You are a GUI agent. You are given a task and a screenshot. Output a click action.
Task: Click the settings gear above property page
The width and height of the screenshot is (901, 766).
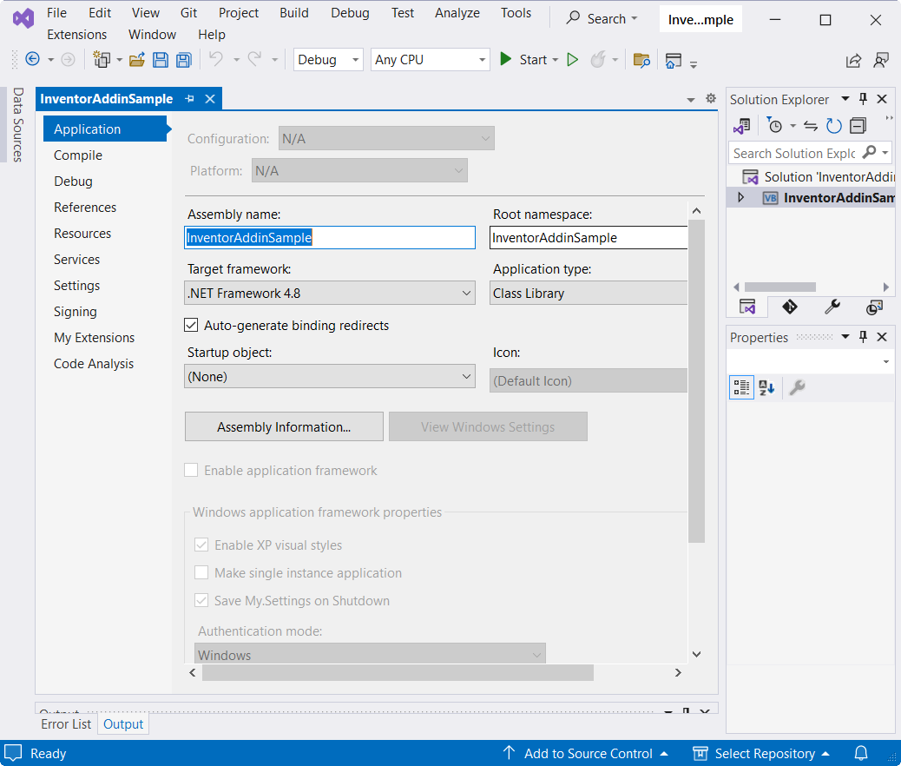[711, 98]
